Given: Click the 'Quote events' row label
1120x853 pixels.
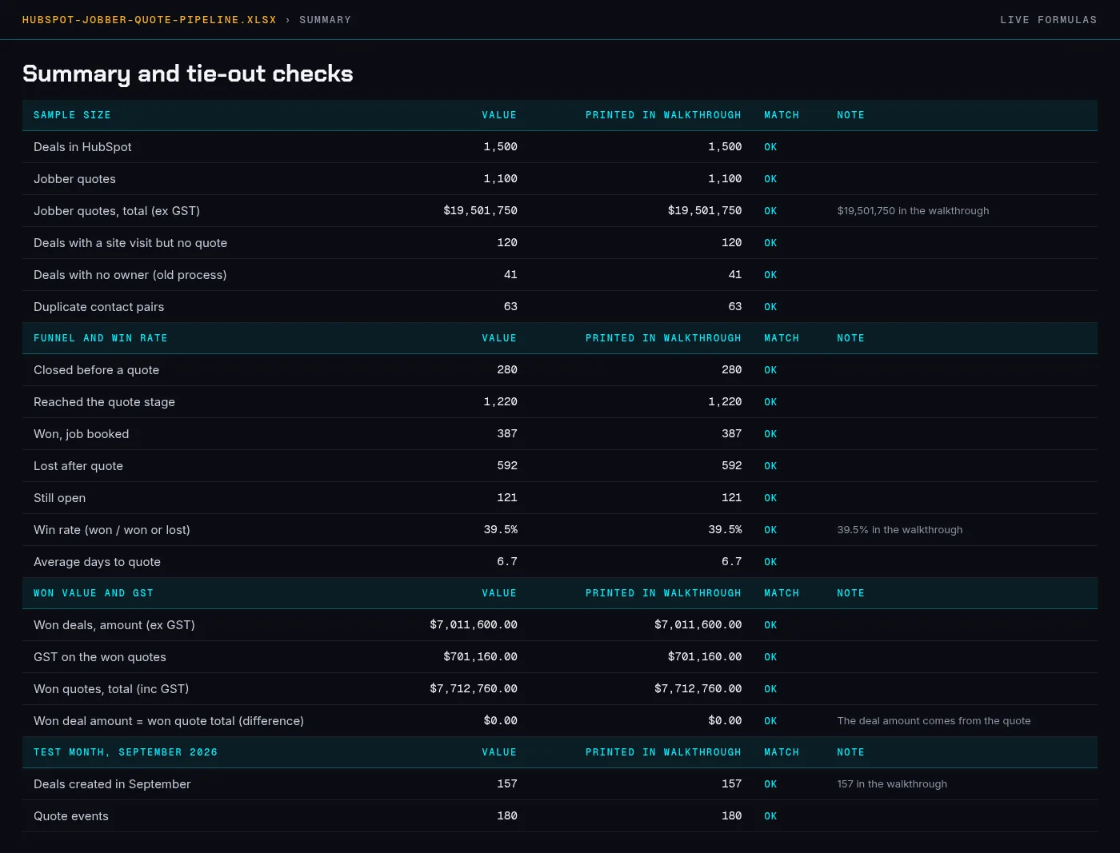Looking at the screenshot, I should point(71,816).
